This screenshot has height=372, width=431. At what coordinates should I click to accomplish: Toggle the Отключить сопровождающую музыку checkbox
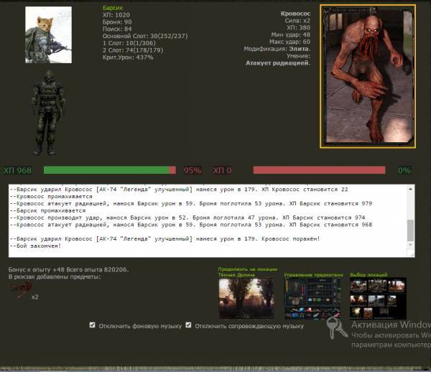tap(188, 325)
